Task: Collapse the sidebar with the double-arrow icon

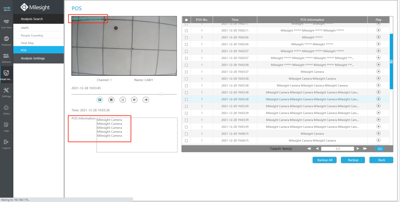Action: click(x=7, y=9)
